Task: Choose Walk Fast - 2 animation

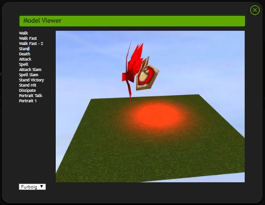Action: point(31,44)
